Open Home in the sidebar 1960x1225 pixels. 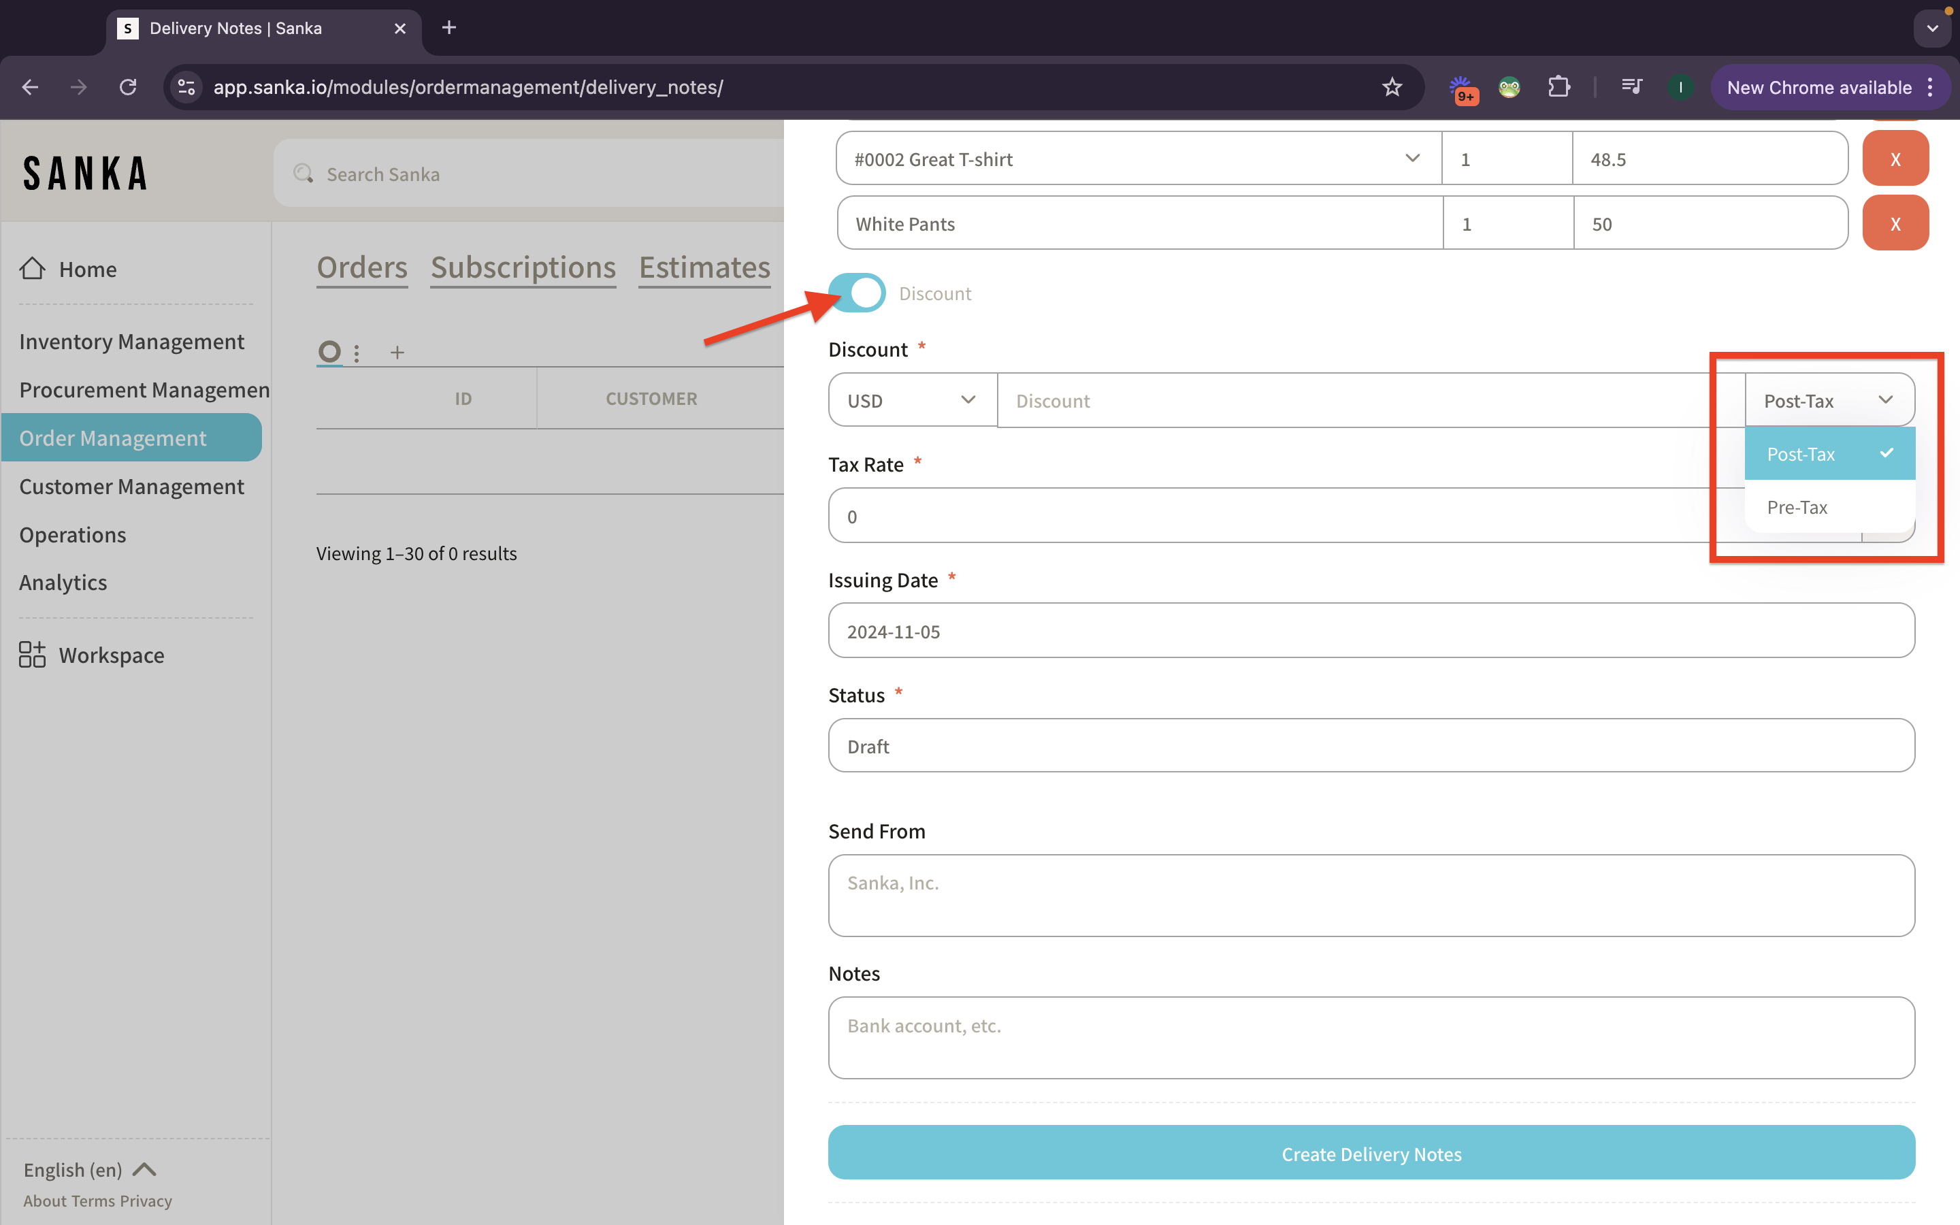(69, 269)
